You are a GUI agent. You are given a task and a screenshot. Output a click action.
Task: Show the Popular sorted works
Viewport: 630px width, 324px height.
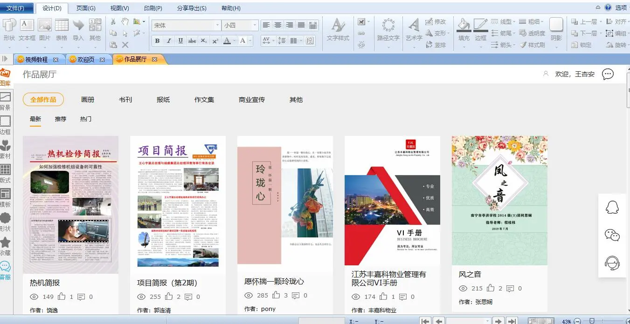[86, 119]
